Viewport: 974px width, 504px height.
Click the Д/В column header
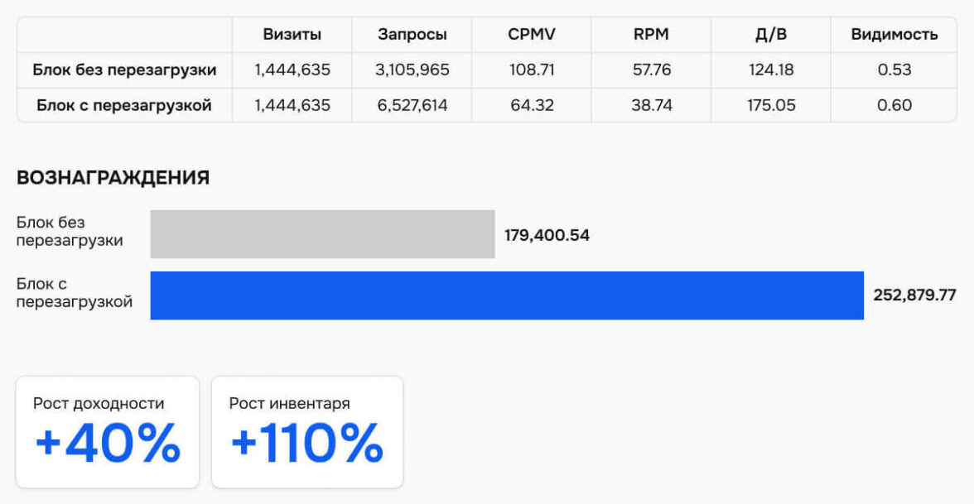(770, 34)
